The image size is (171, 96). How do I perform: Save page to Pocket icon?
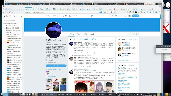(x=112, y=12)
